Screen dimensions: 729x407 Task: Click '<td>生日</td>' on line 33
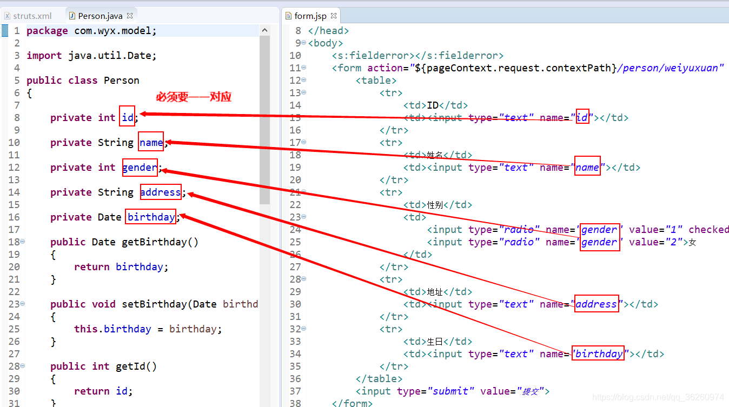point(438,342)
